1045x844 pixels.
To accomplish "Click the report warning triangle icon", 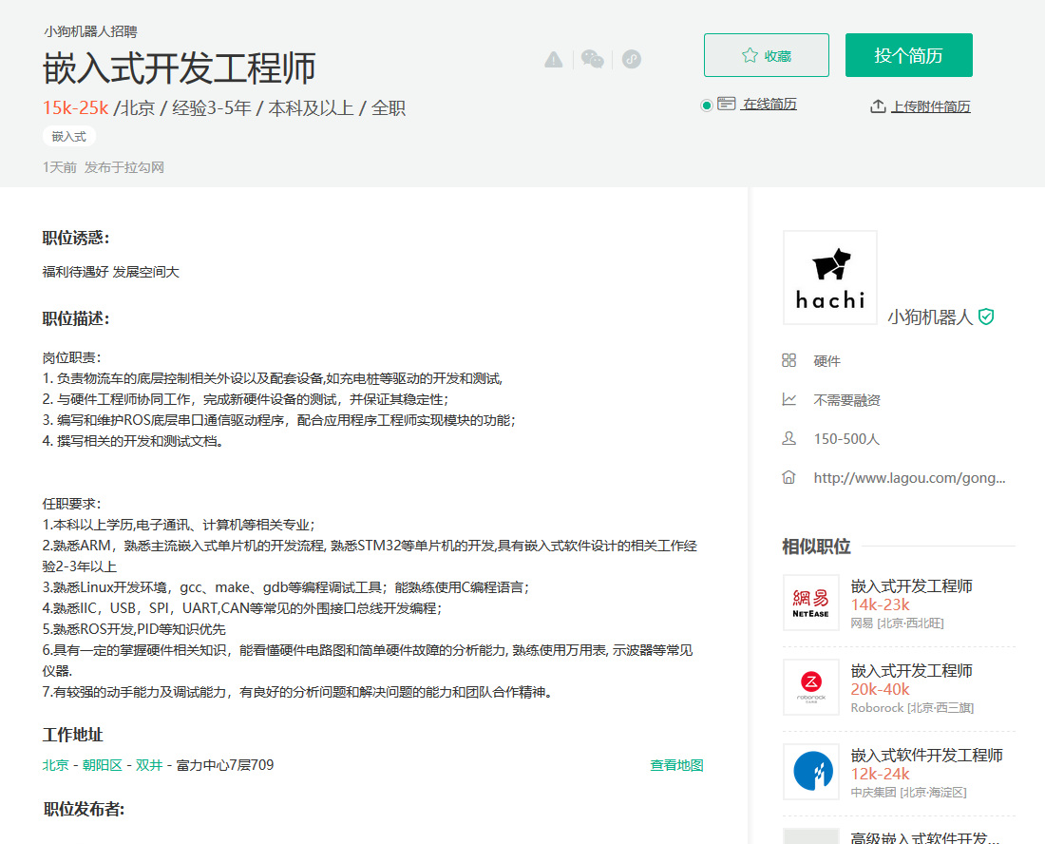I will [553, 59].
